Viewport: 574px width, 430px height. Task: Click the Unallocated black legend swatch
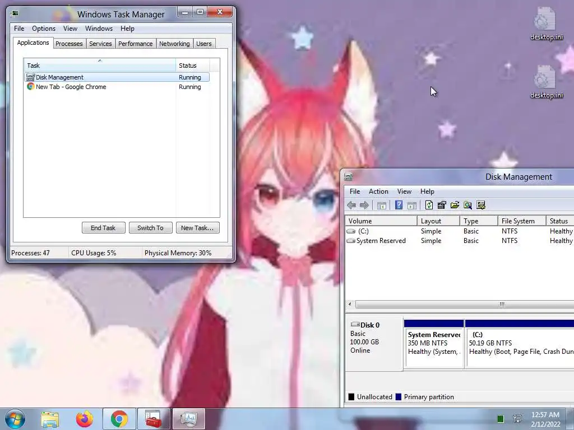(351, 397)
